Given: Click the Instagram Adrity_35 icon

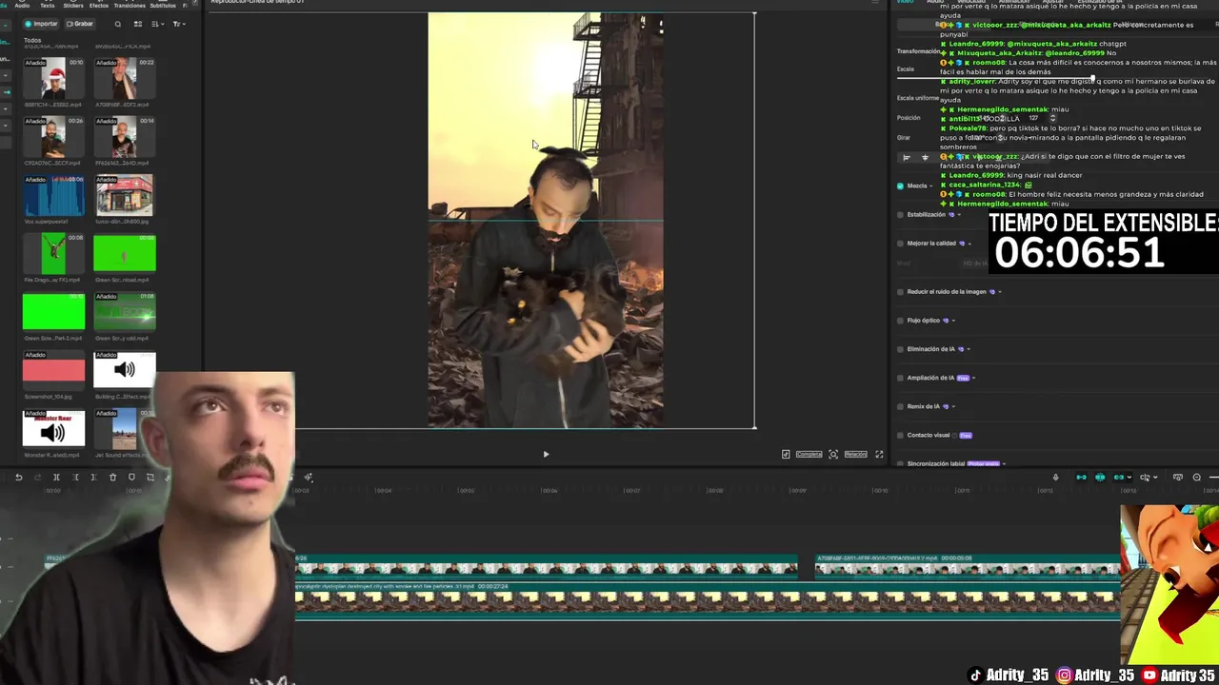Looking at the screenshot, I should pyautogui.click(x=1065, y=675).
